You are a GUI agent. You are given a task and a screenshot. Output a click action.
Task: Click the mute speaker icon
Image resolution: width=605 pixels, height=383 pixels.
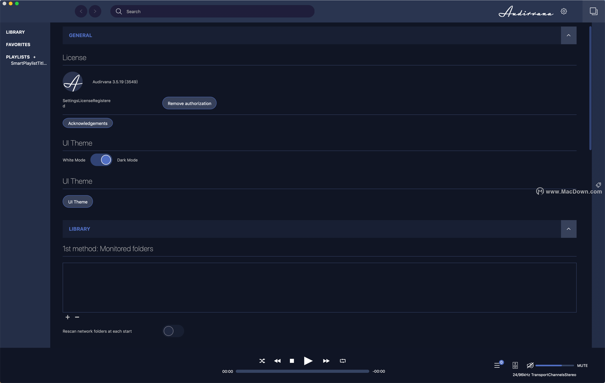[530, 365]
